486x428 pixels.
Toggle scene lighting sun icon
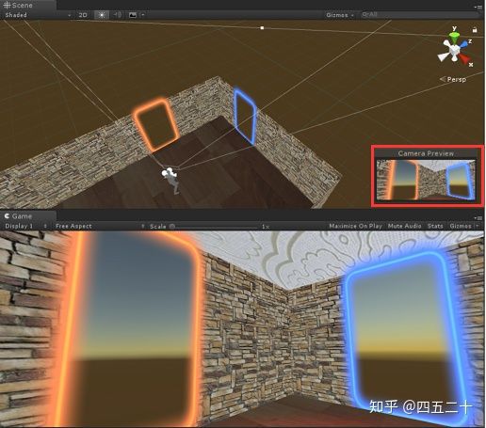(x=102, y=15)
